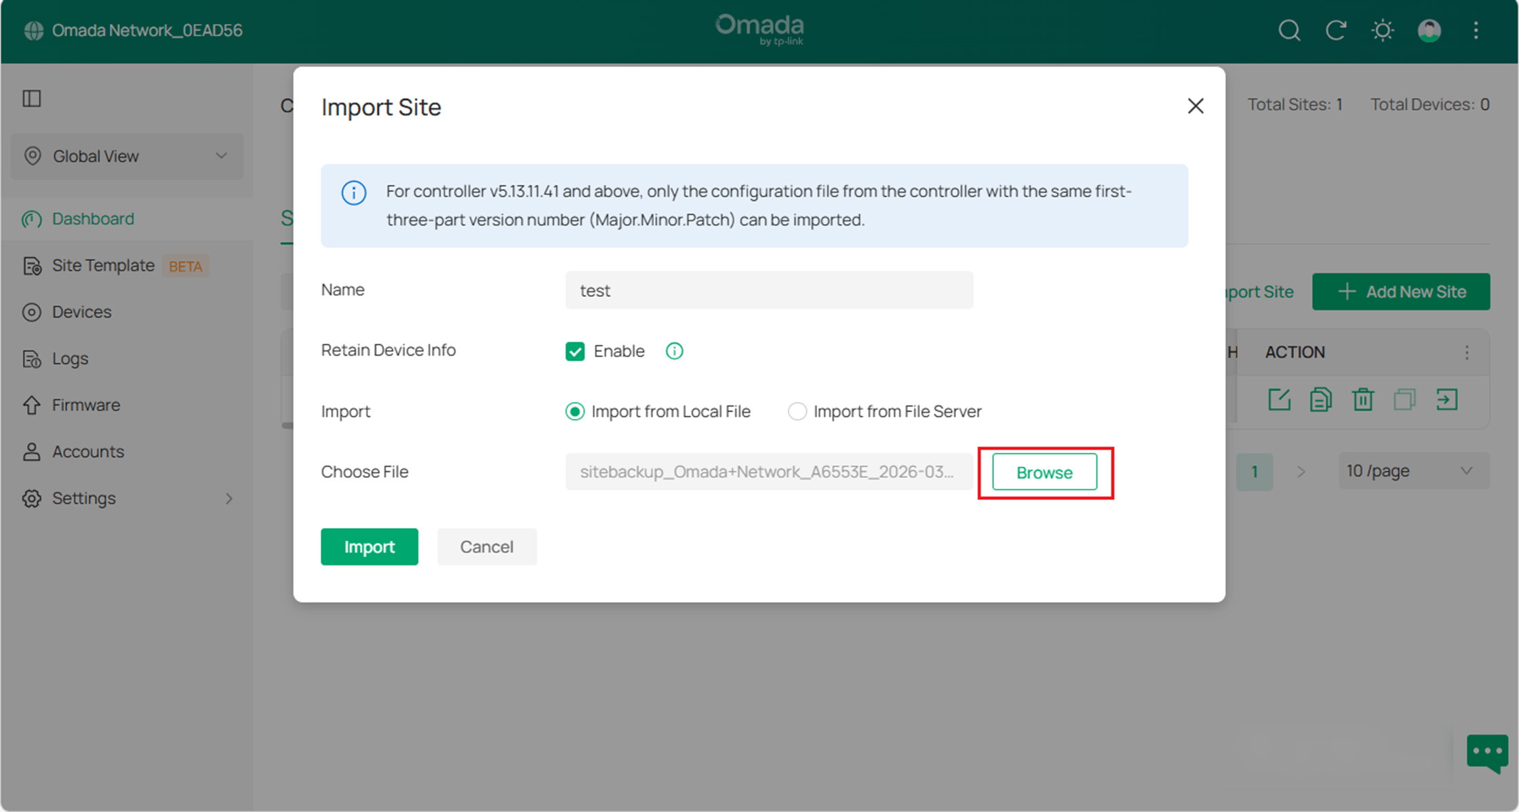This screenshot has height=812, width=1519.
Task: Collapse the sidebar with the panel icon
Action: point(31,98)
